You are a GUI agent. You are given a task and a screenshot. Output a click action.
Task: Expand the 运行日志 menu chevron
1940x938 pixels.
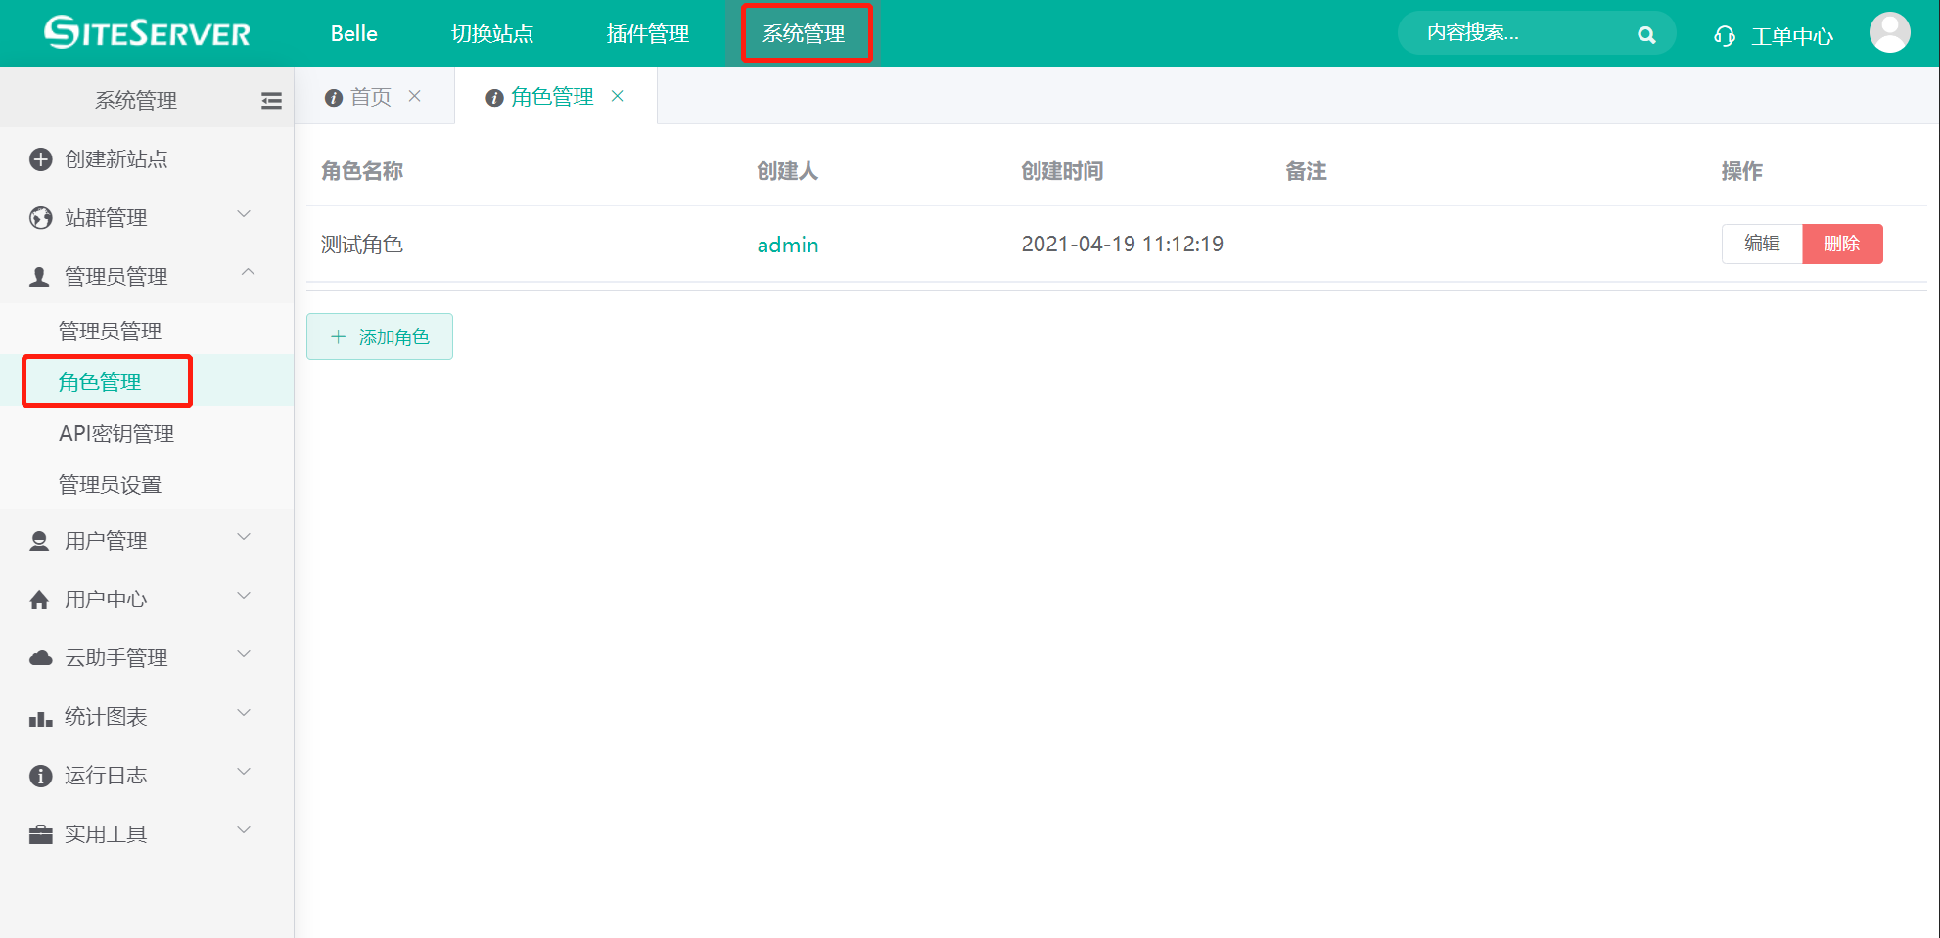[245, 772]
